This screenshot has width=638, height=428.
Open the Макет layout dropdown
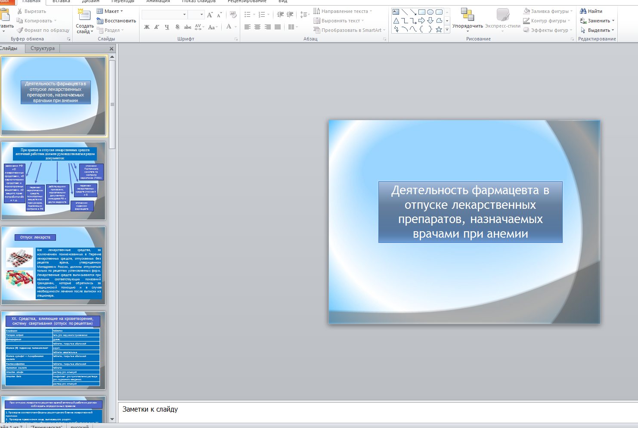(110, 11)
